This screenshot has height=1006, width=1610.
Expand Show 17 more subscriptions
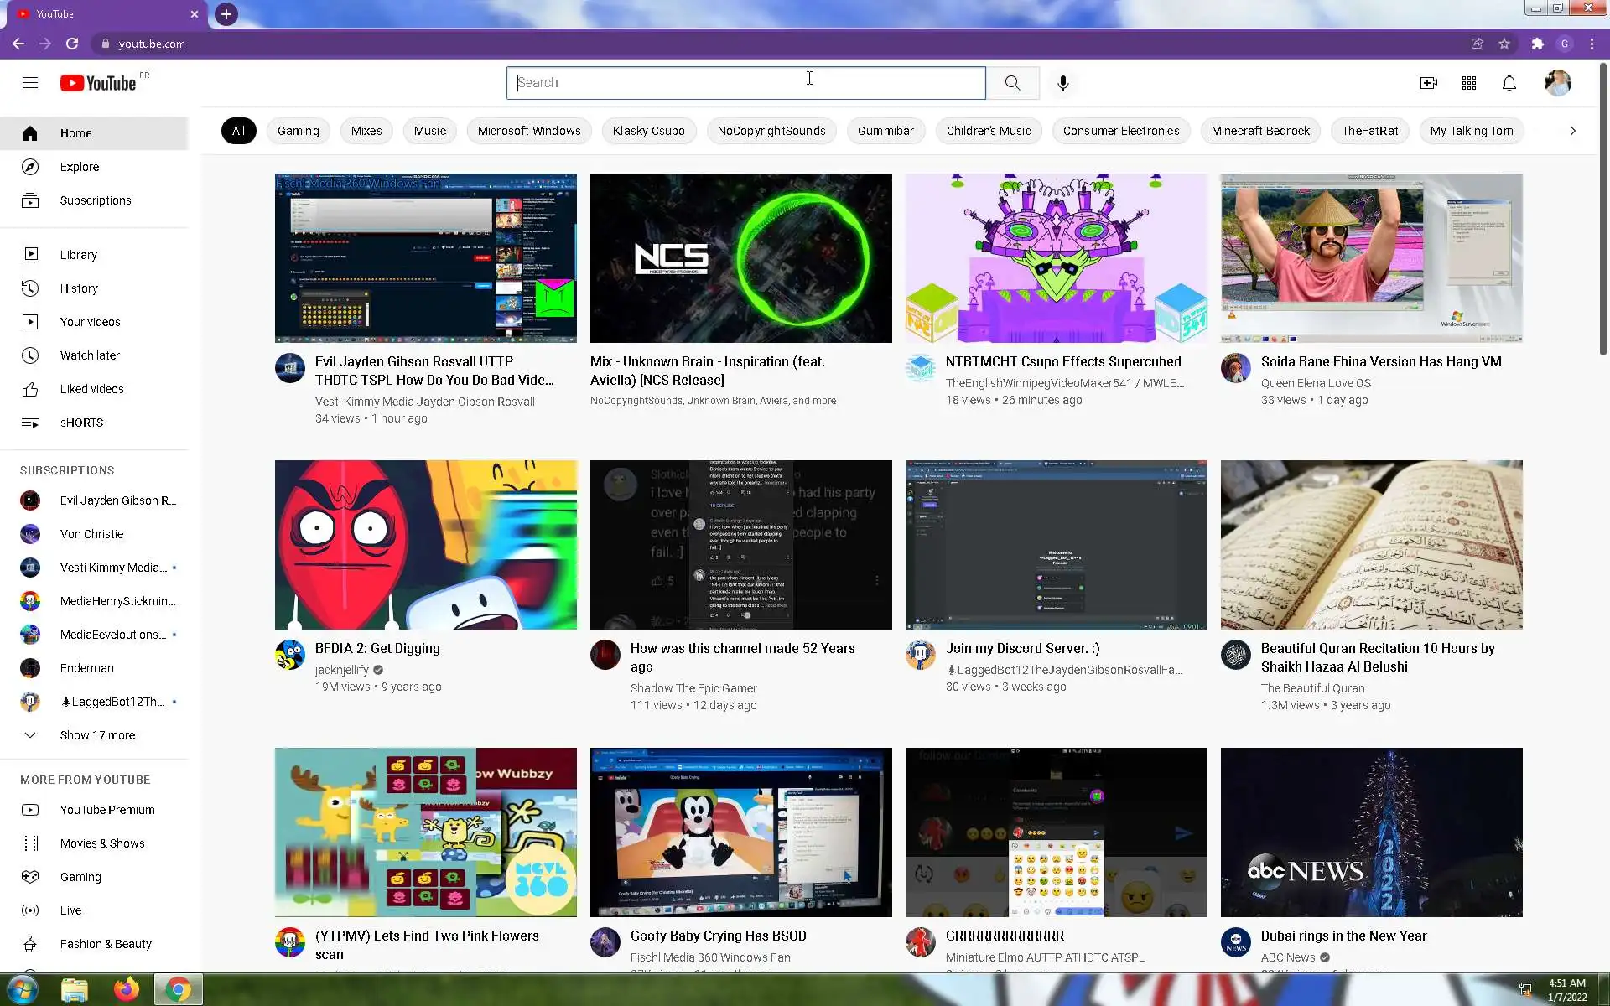coord(97,735)
